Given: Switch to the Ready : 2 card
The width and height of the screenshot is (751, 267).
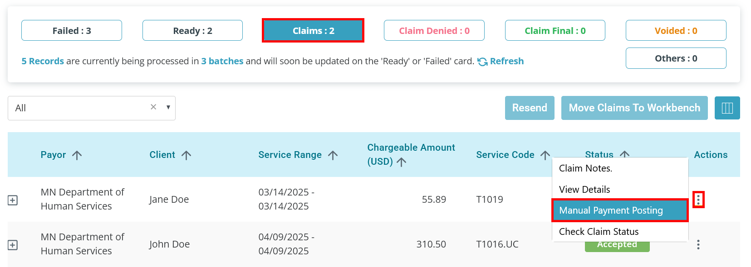Looking at the screenshot, I should coord(192,31).
